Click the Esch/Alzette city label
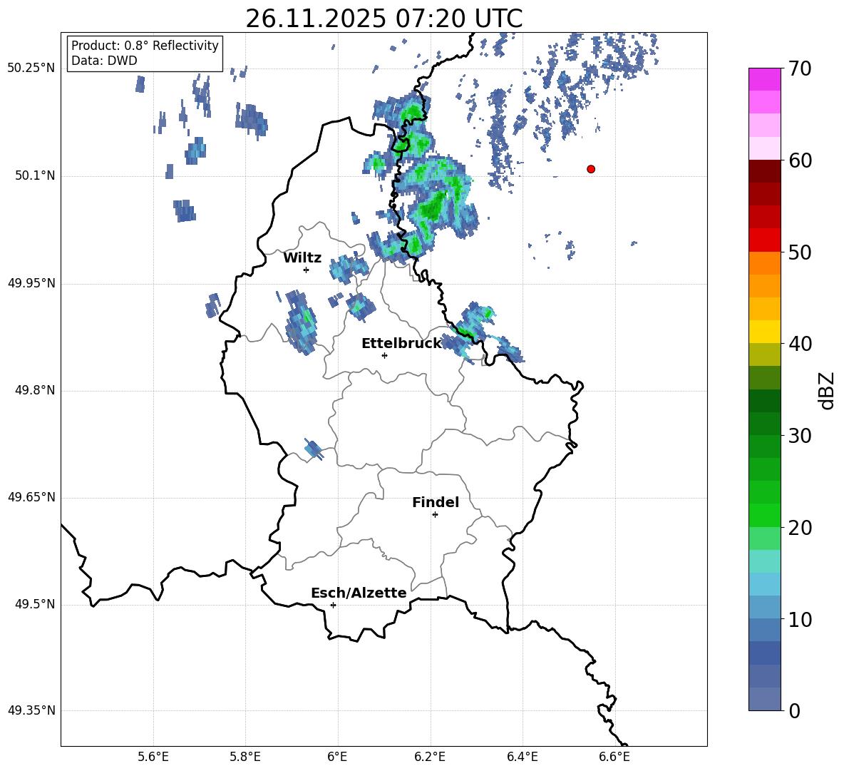The width and height of the screenshot is (844, 771). pos(359,593)
